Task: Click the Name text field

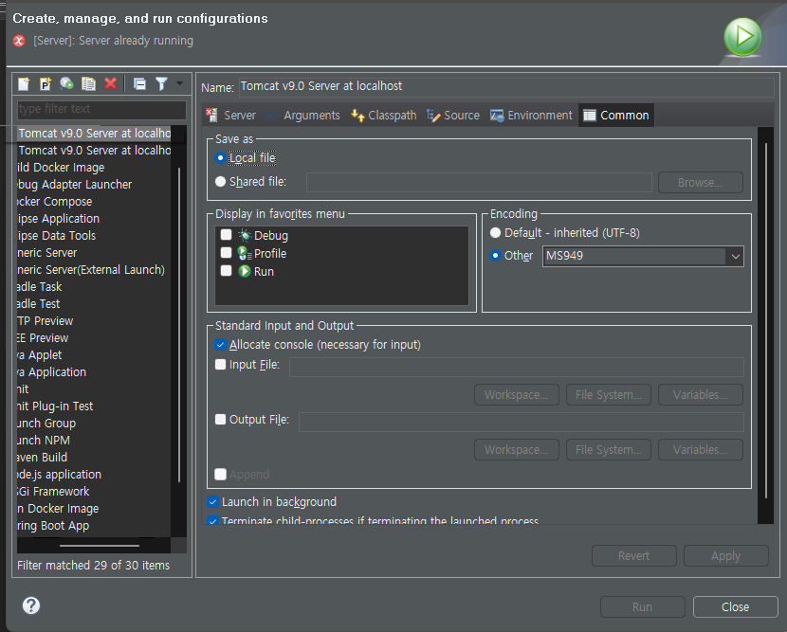Action: (x=506, y=87)
